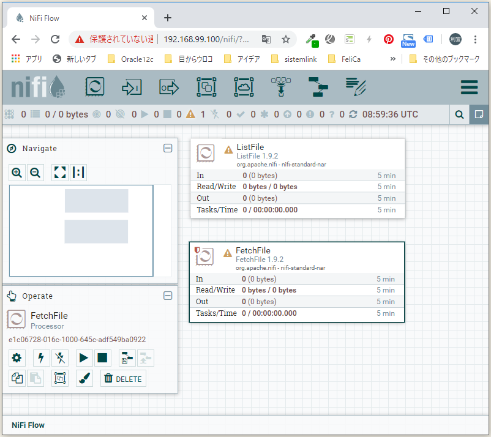Click the refresh stats icon near time
Screen dimensions: 491x437
point(353,114)
